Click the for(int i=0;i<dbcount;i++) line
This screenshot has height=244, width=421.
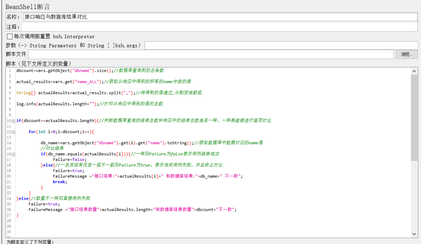click(x=61, y=132)
